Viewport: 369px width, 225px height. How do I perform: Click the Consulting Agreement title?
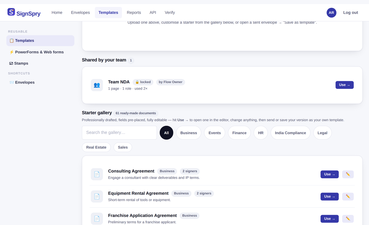[x=131, y=171]
